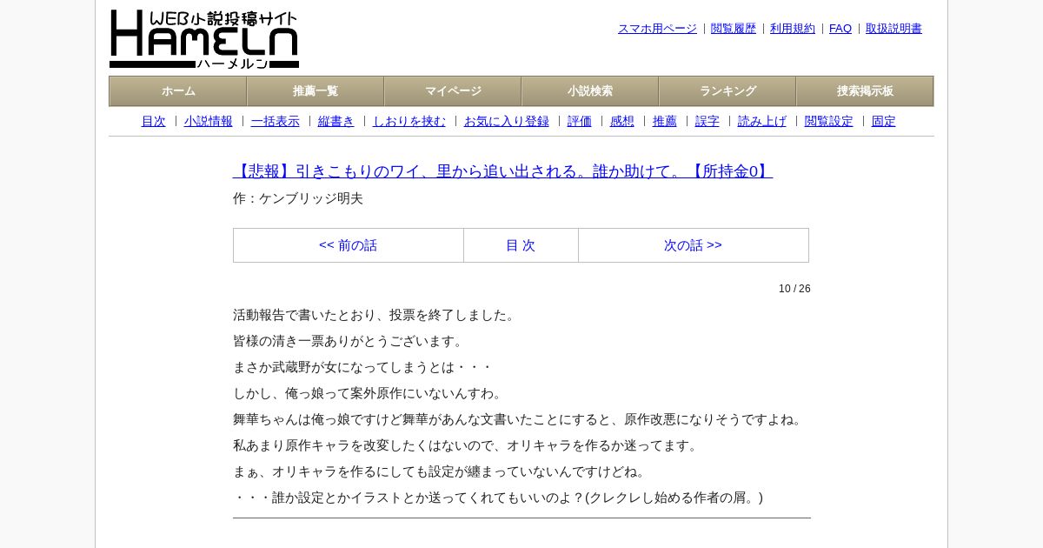The image size is (1043, 548).
Task: Click the Hameln site logo
Action: pyautogui.click(x=204, y=39)
